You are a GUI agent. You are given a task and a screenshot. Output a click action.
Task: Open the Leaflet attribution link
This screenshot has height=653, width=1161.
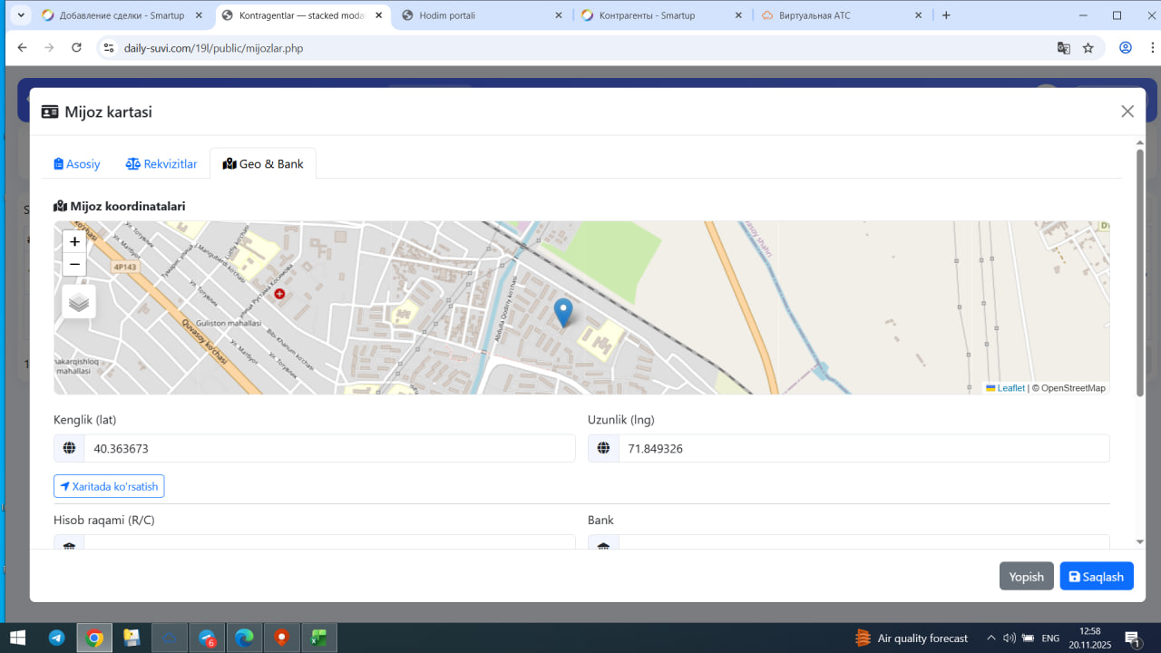coord(1010,388)
